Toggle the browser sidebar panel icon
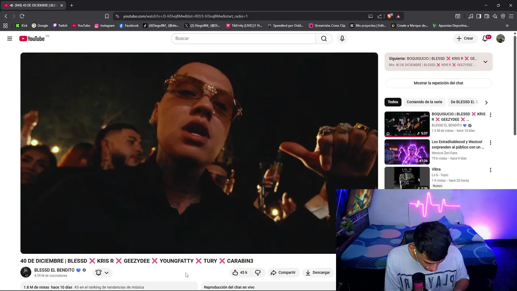The height and width of the screenshot is (291, 517). pos(479,16)
